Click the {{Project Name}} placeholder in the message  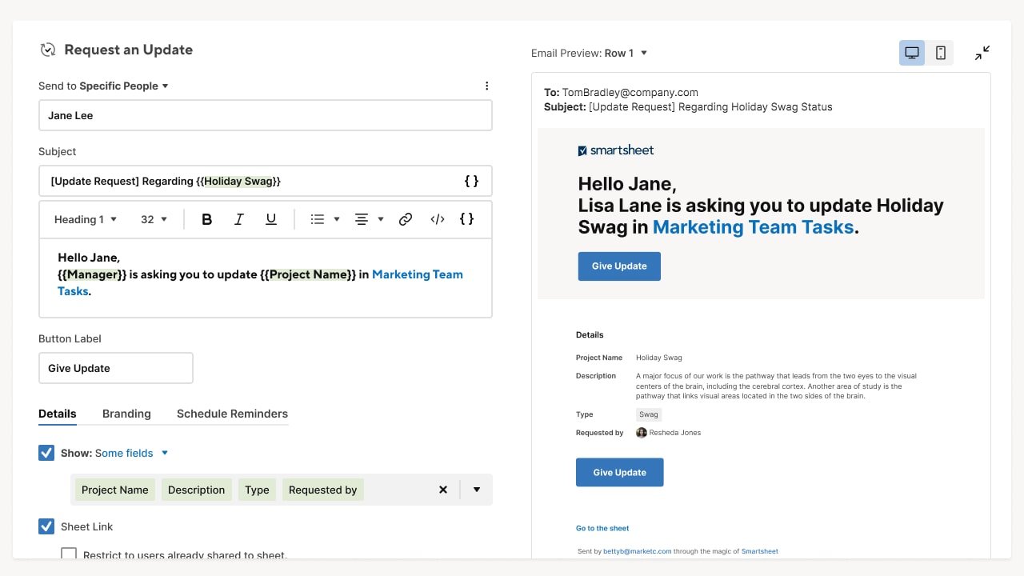[308, 274]
